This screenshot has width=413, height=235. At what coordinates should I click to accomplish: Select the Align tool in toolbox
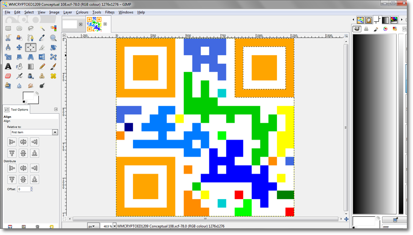31,47
